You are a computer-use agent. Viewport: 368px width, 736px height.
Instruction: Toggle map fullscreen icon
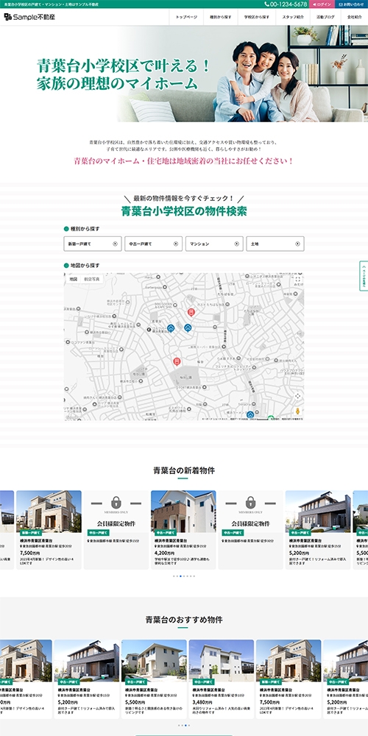(x=297, y=280)
